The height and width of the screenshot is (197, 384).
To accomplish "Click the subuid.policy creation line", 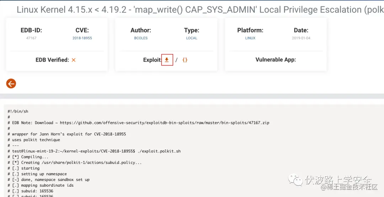I will [x=75, y=162].
